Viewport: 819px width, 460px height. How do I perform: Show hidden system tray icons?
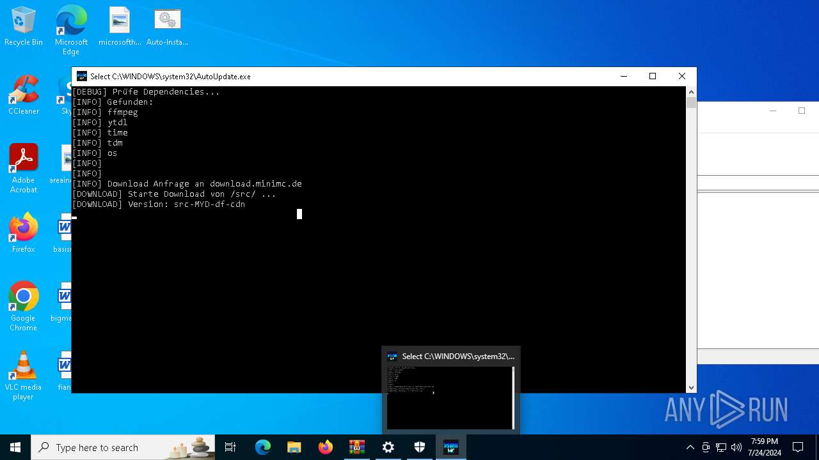(x=690, y=447)
